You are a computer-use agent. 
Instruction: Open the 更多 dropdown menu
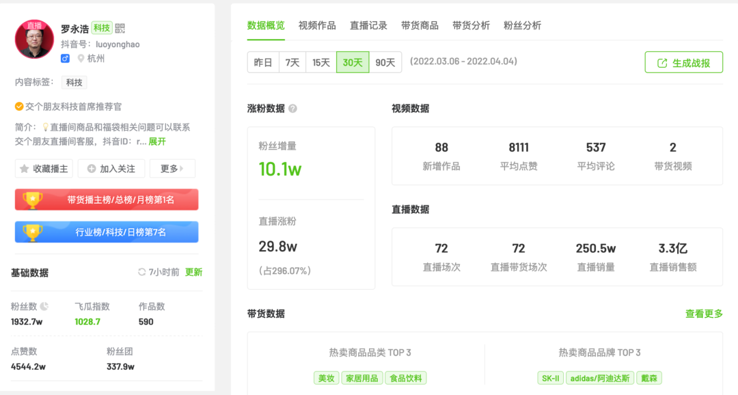coord(173,169)
